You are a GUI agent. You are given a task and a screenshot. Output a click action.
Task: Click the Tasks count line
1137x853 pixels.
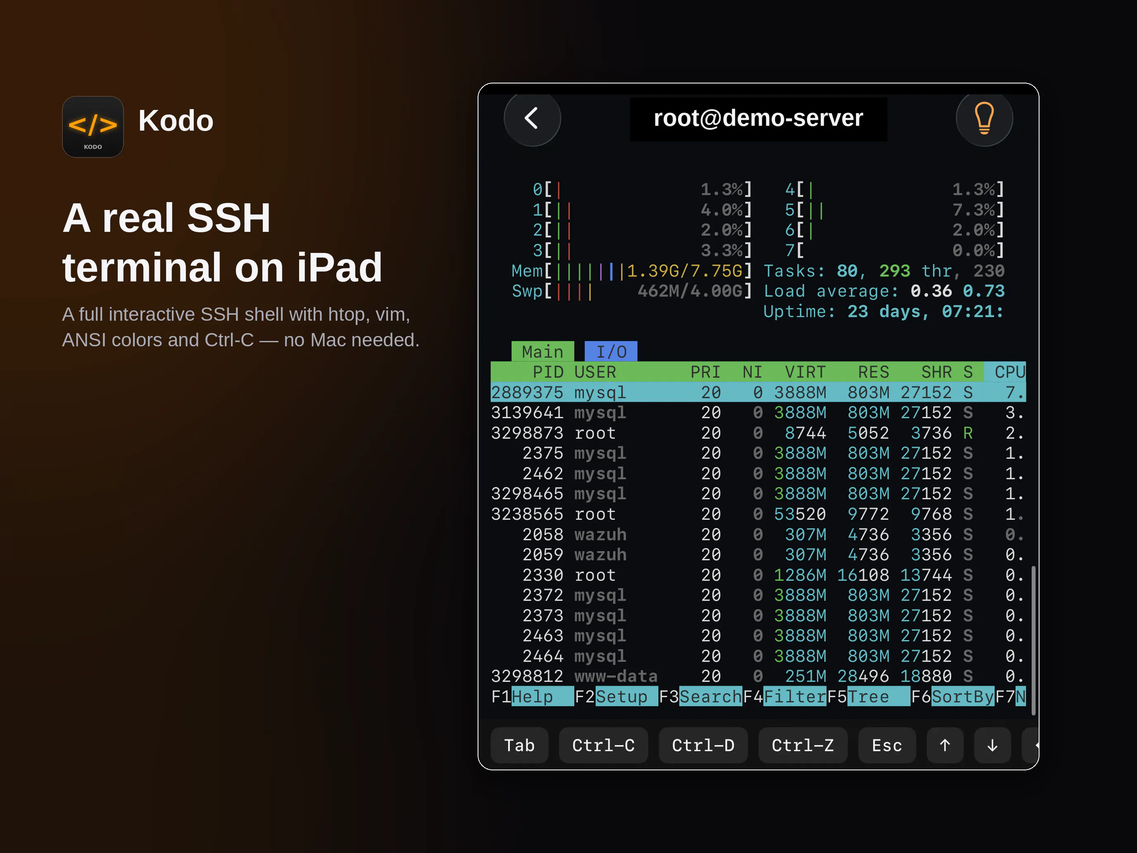point(884,271)
